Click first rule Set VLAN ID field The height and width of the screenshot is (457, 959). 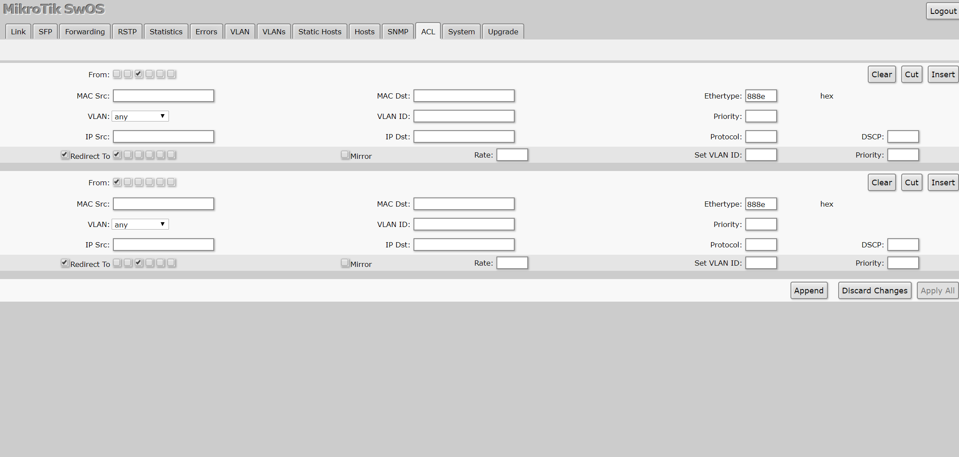761,155
